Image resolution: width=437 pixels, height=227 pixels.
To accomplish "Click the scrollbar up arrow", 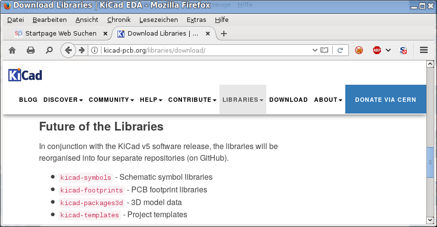I will point(430,64).
